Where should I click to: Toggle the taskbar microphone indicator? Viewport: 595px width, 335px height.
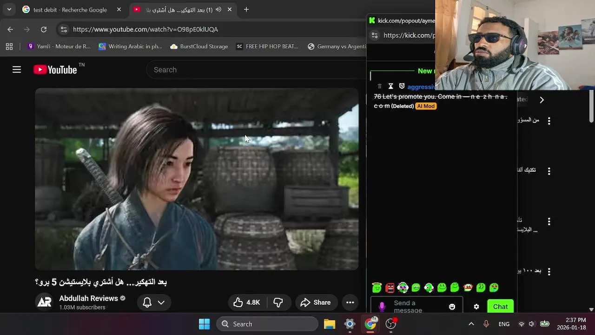(486, 324)
